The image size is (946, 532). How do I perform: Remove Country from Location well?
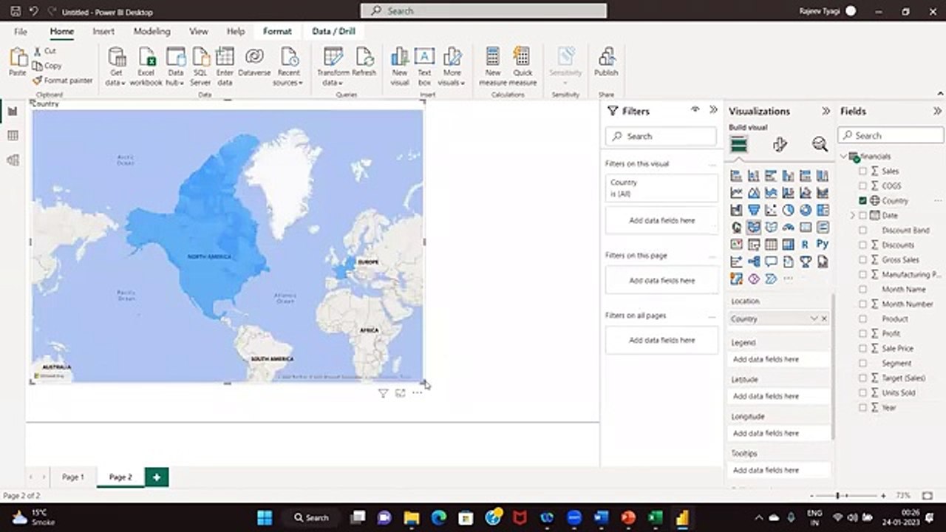[824, 318]
